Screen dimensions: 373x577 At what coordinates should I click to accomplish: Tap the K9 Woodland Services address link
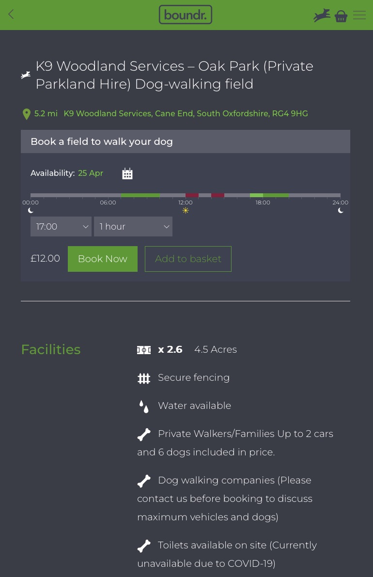pyautogui.click(x=186, y=114)
